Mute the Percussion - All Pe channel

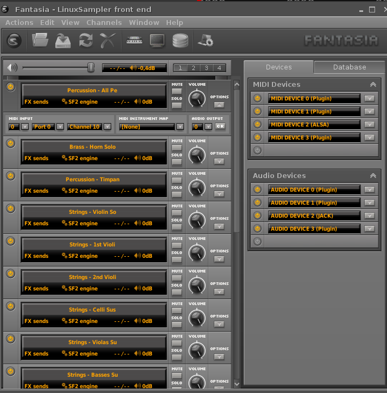pyautogui.click(x=177, y=91)
